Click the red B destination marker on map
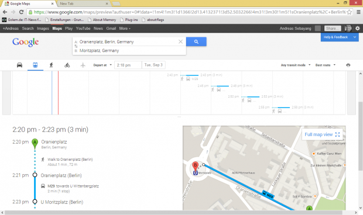Viewport: 363px width, 215px height. 196,167
